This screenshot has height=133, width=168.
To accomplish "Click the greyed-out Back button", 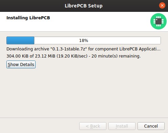I will (x=93, y=126).
